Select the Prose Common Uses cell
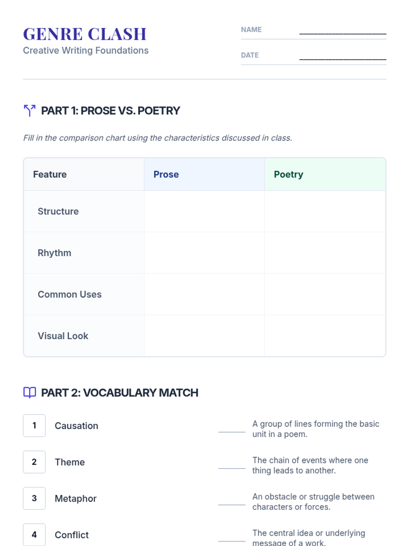 (x=204, y=294)
